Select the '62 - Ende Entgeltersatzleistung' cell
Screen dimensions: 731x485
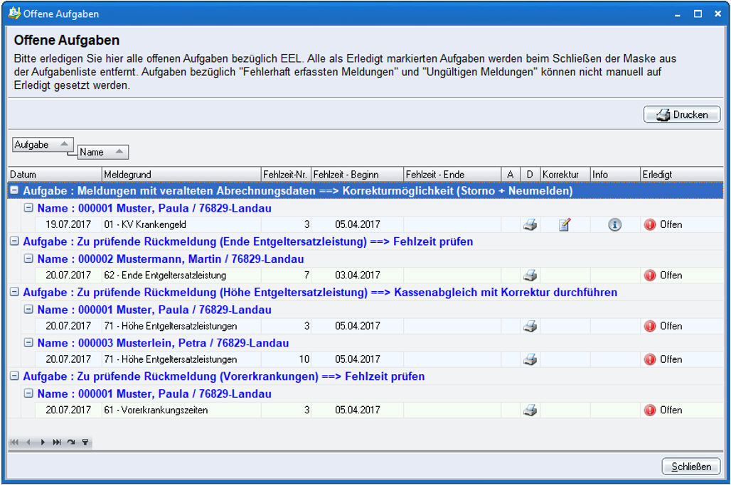(181, 276)
